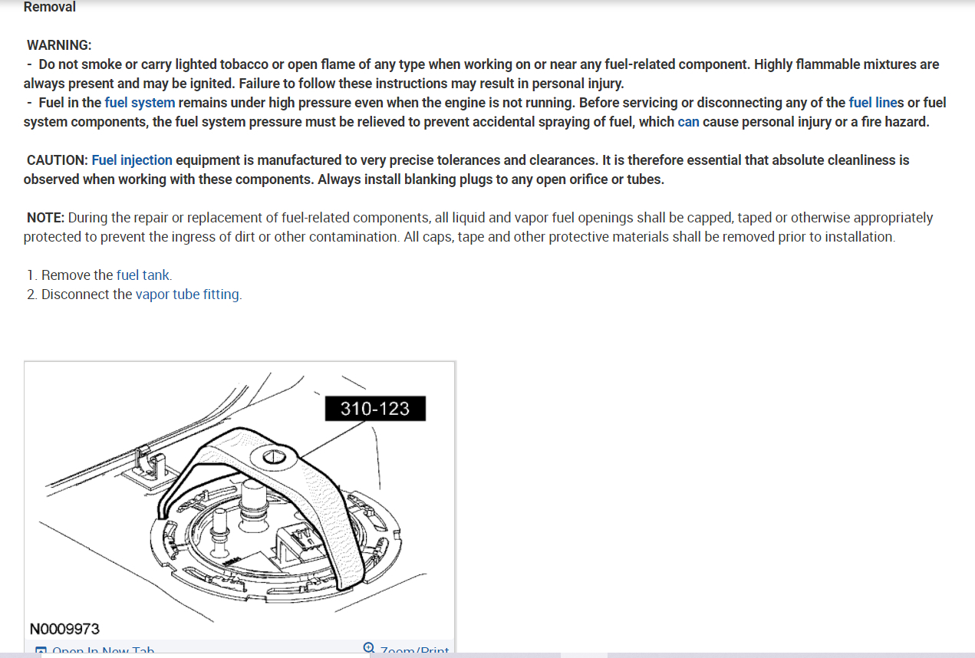Click the WARNING: label
This screenshot has height=658, width=975.
coord(59,45)
